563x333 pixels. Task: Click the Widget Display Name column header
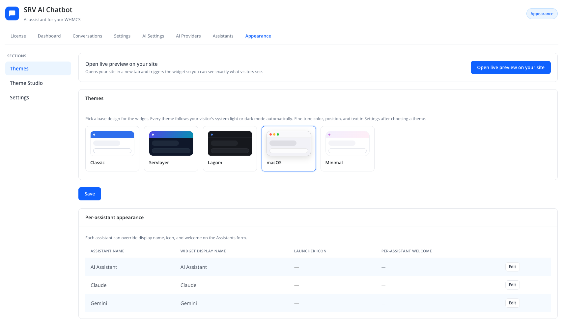[x=203, y=251]
